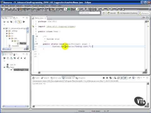Toggle show console on standard error
This screenshot has width=151, height=113.
point(125,78)
